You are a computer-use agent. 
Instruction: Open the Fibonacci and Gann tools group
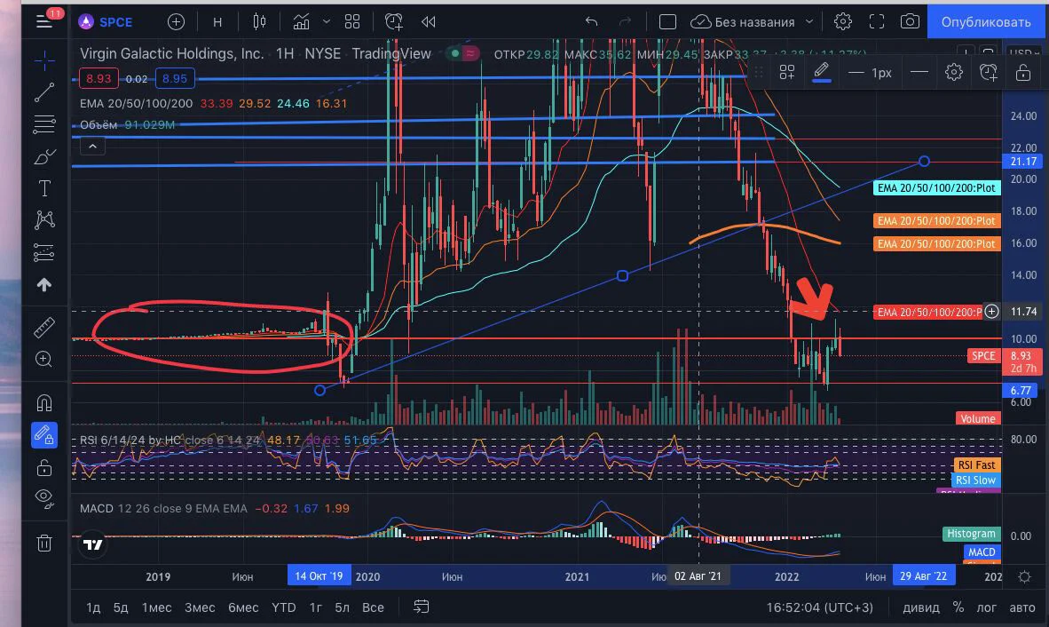44,124
